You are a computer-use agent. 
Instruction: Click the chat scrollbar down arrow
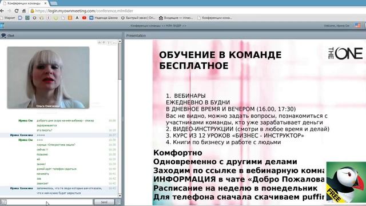[120, 196]
